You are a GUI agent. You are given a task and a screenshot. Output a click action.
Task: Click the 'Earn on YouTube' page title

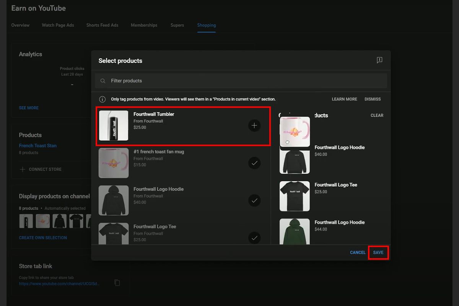pyautogui.click(x=39, y=8)
